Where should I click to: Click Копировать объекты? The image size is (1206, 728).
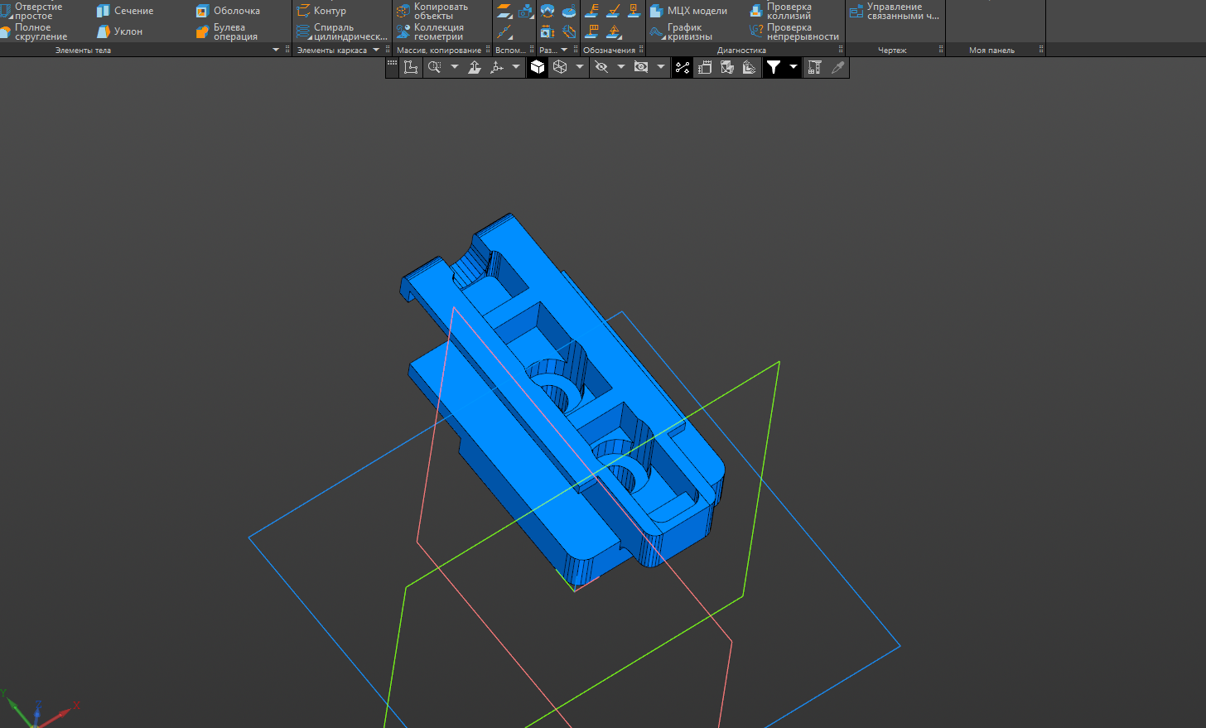pyautogui.click(x=432, y=11)
